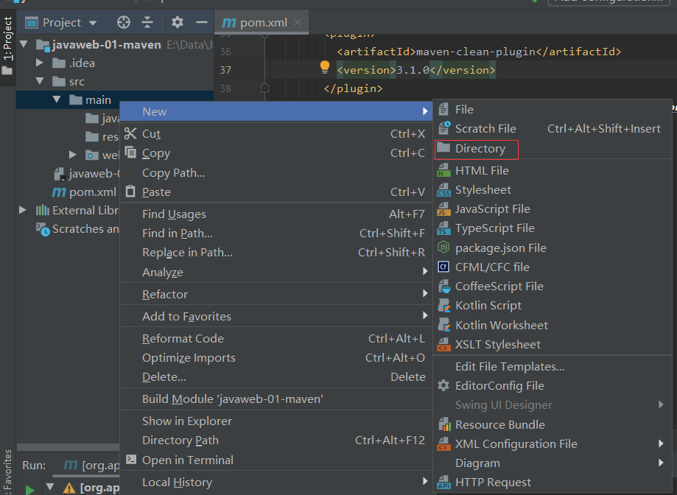Create new package.json File
The width and height of the screenshot is (677, 495).
(x=553, y=248)
